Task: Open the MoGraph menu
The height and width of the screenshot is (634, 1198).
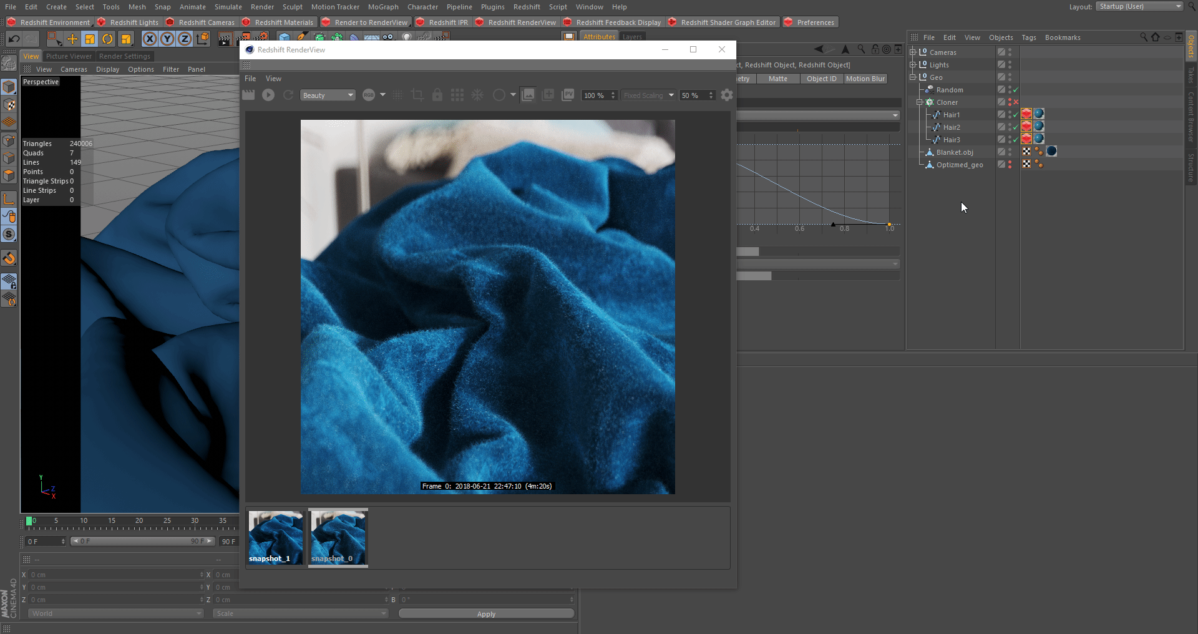Action: (383, 7)
